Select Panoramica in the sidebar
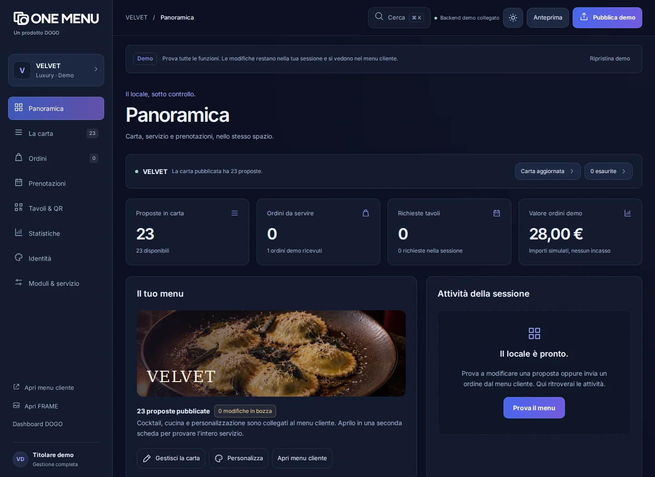 click(56, 108)
